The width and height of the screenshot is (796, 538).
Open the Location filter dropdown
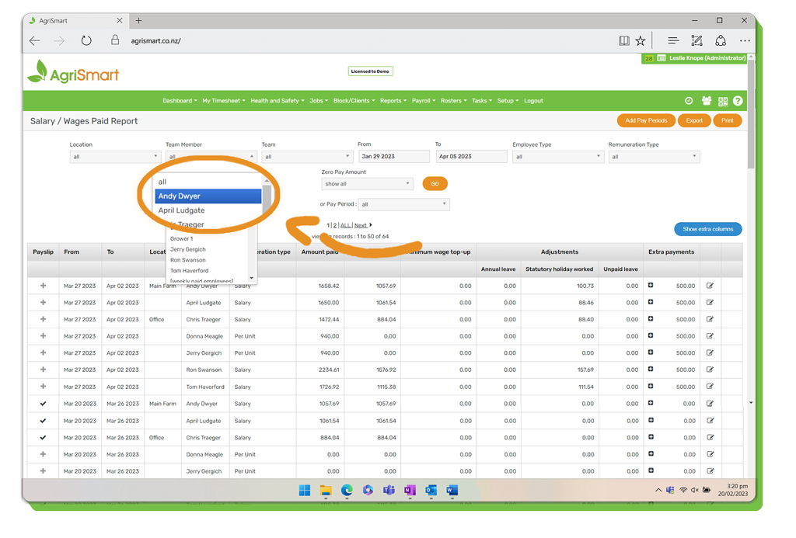(x=114, y=157)
